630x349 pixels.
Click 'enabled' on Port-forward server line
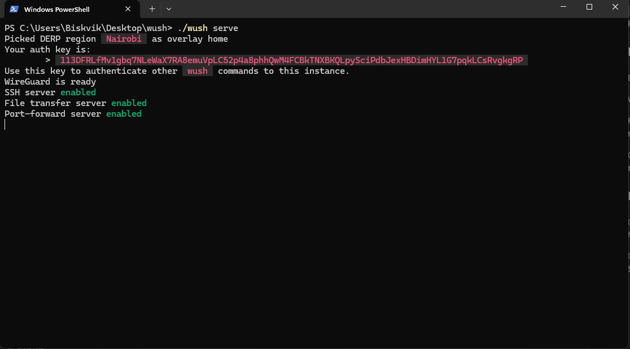coord(124,114)
